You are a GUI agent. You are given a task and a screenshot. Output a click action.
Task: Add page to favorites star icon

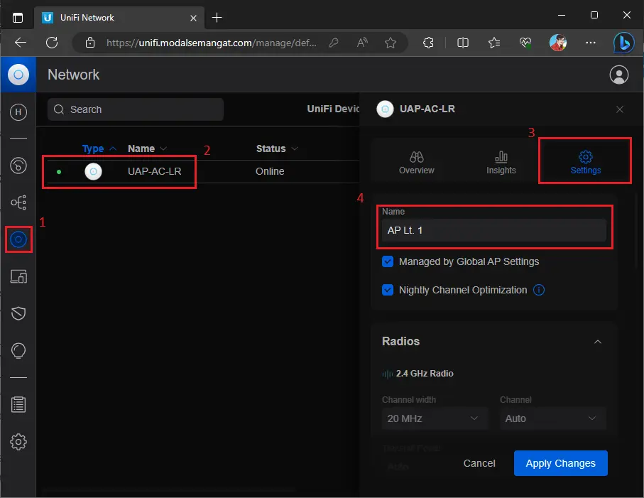[x=391, y=43]
